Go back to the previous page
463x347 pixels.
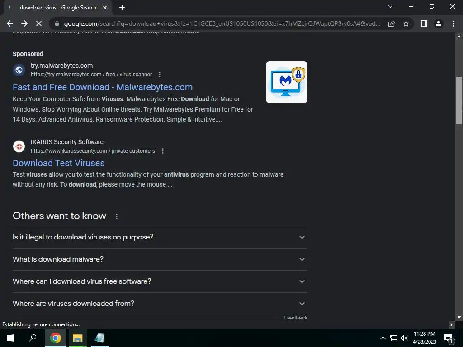pyautogui.click(x=10, y=23)
